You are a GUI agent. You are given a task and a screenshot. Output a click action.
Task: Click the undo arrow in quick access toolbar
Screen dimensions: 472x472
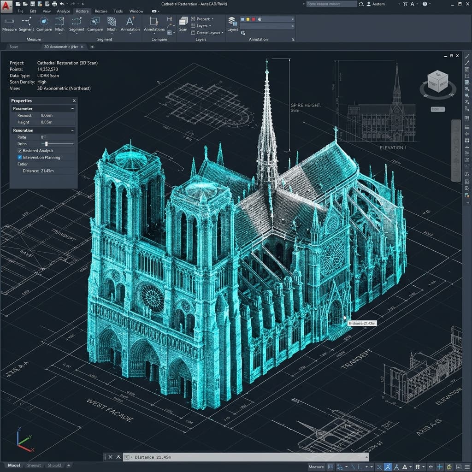(x=61, y=4)
